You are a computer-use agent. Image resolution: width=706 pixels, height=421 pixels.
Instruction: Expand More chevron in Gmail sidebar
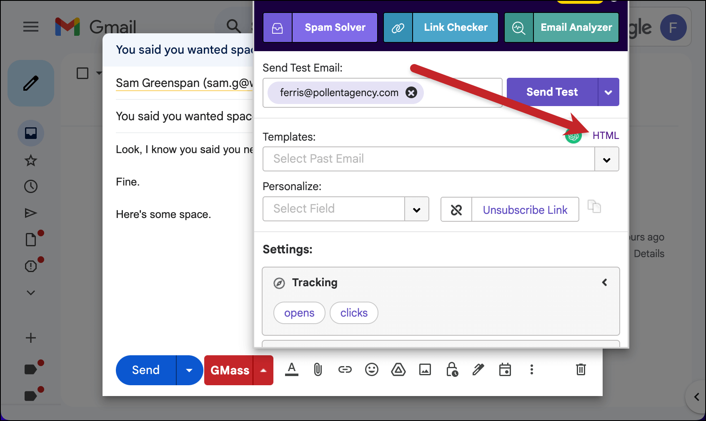pyautogui.click(x=31, y=292)
